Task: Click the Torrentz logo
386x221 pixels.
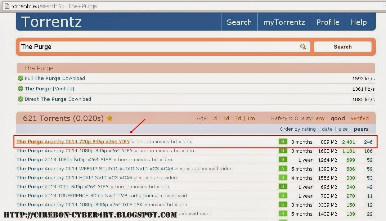Action: coord(51,22)
